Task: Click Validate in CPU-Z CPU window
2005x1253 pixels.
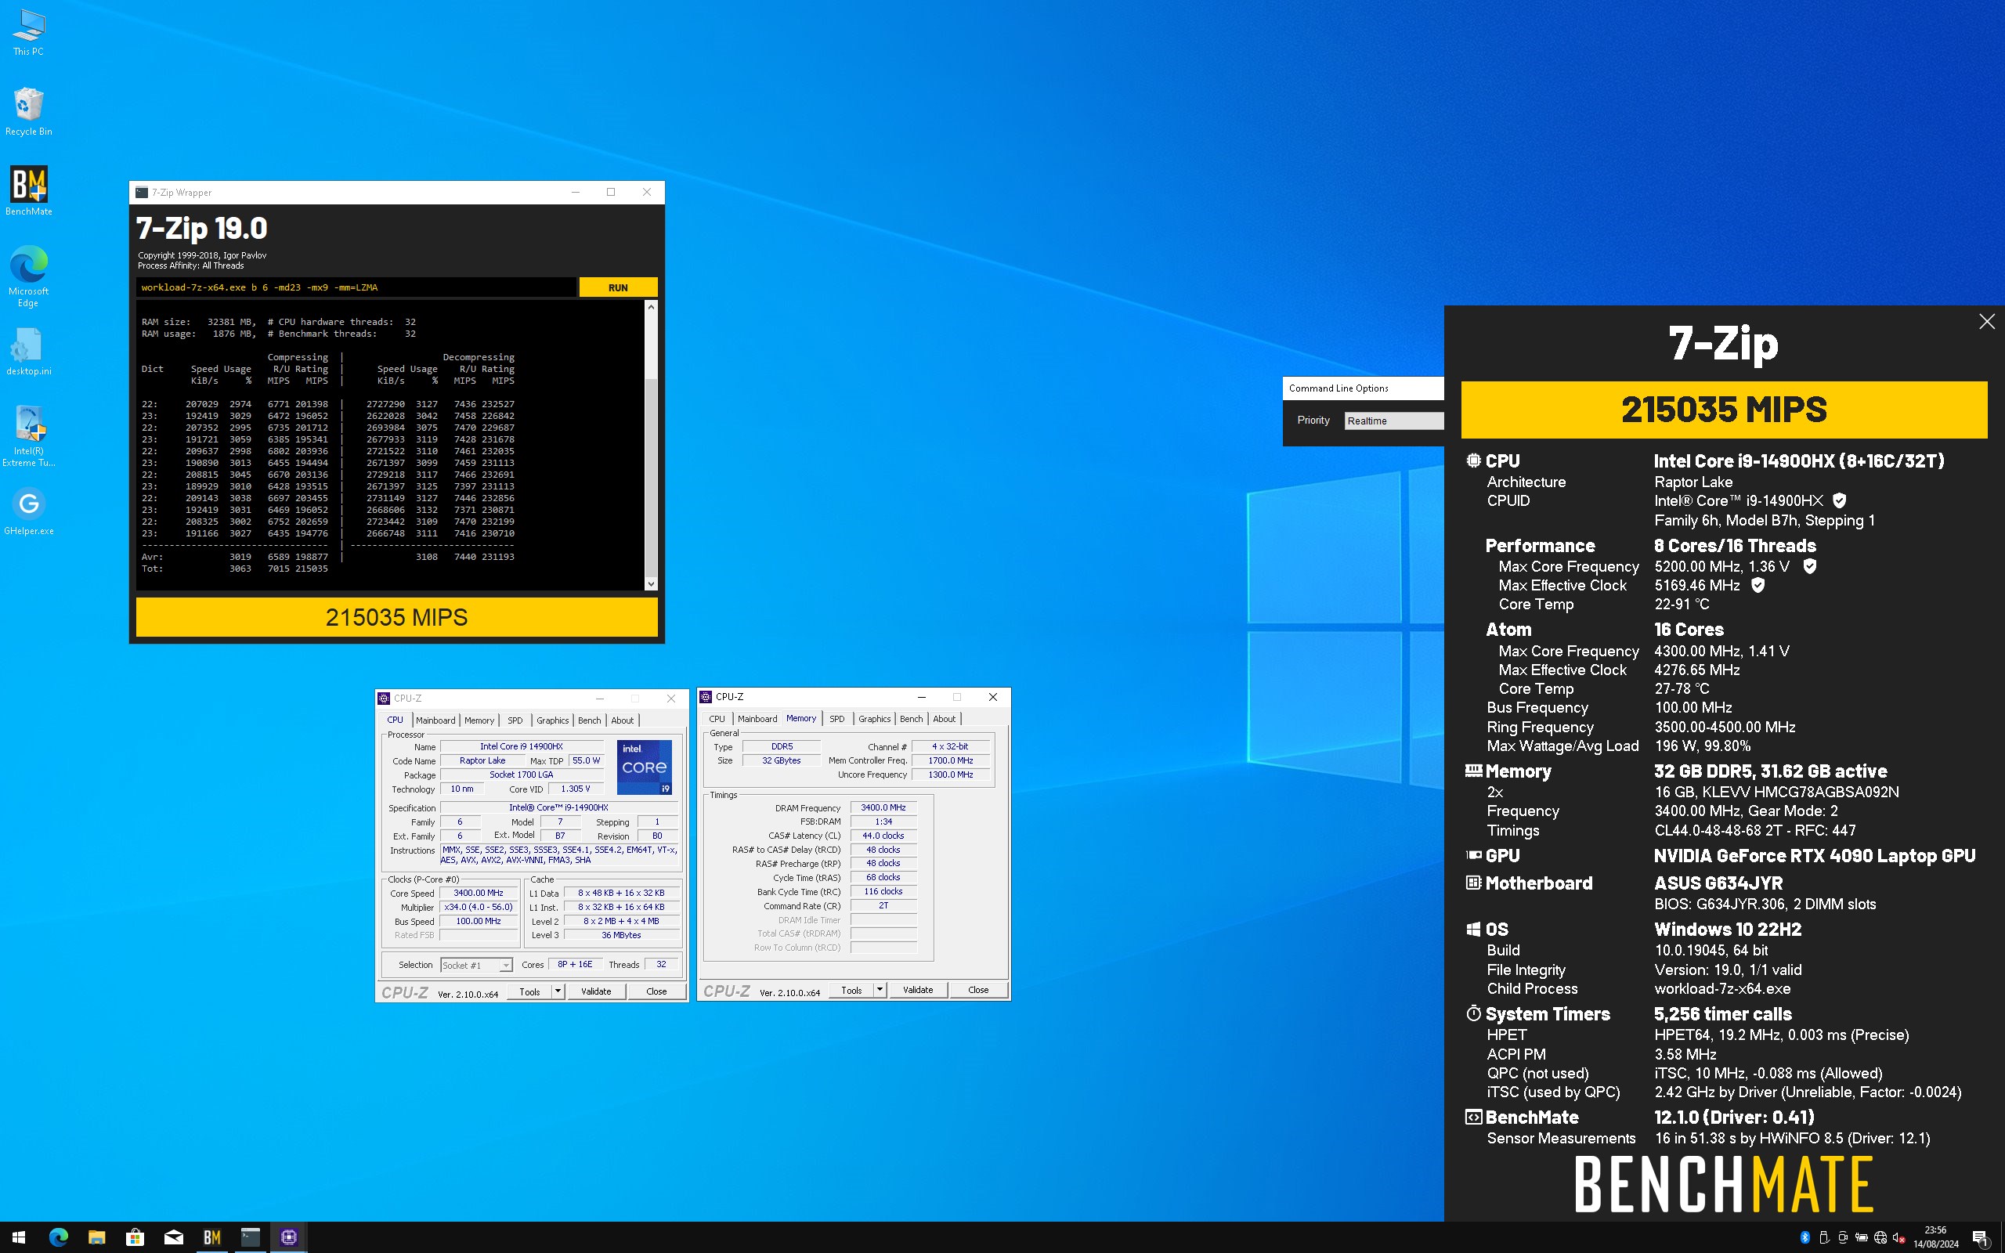Action: (x=596, y=991)
